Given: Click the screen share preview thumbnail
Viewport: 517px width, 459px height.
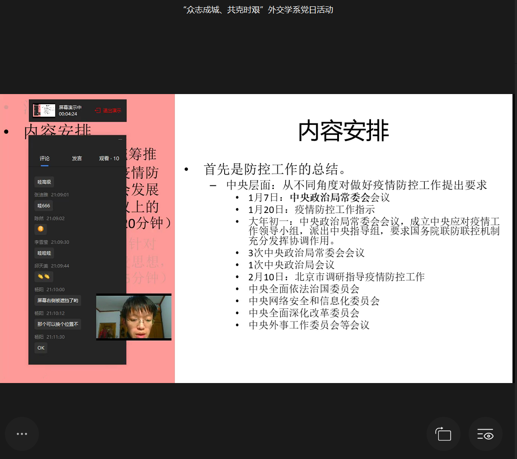Looking at the screenshot, I should coord(44,110).
